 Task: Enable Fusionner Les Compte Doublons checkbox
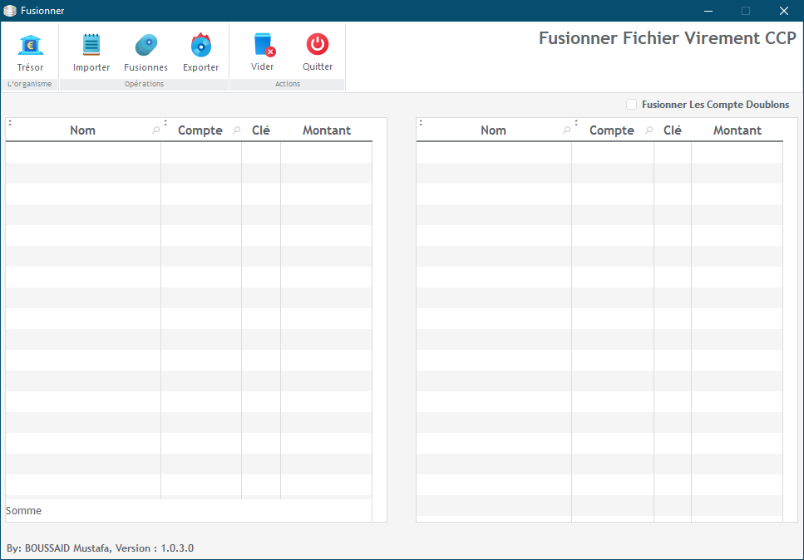[632, 105]
